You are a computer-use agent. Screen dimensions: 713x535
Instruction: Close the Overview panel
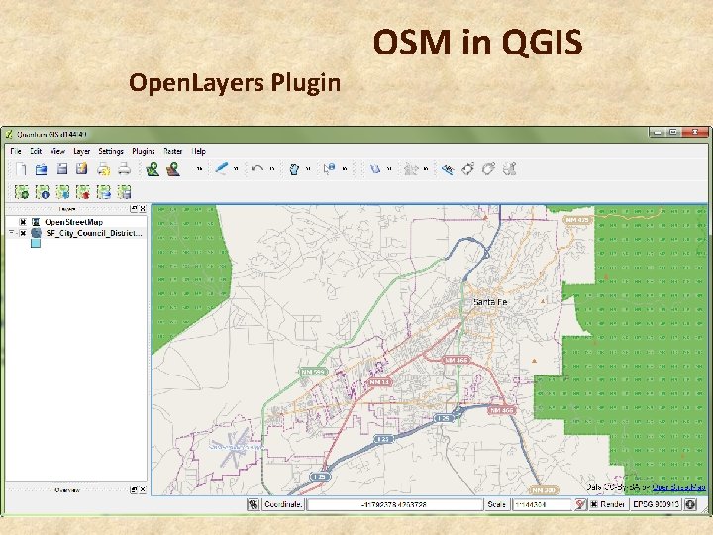(x=143, y=490)
